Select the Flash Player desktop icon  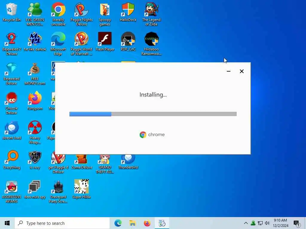pyautogui.click(x=105, y=42)
